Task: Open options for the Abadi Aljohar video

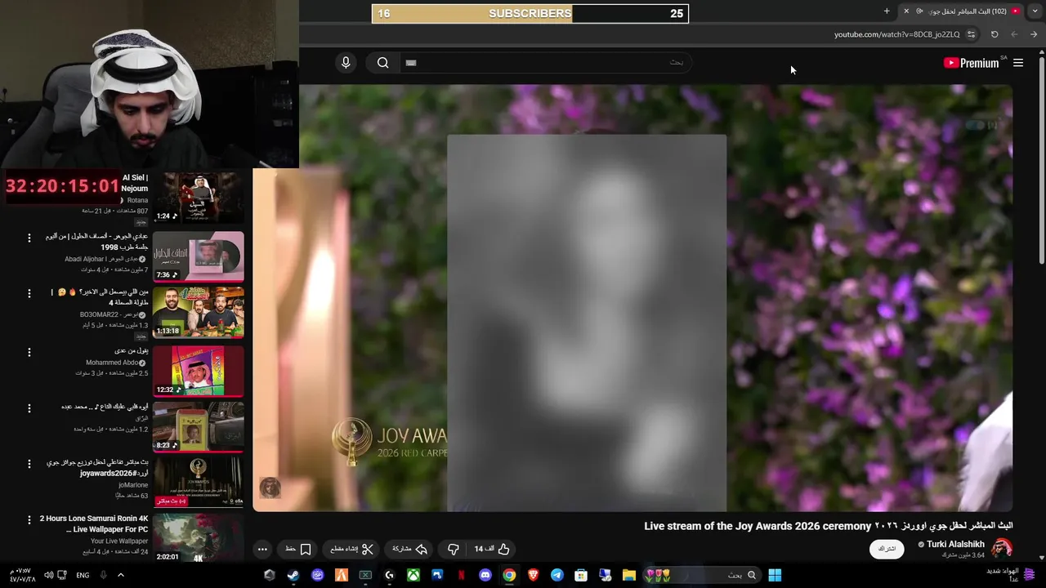Action: pyautogui.click(x=29, y=238)
